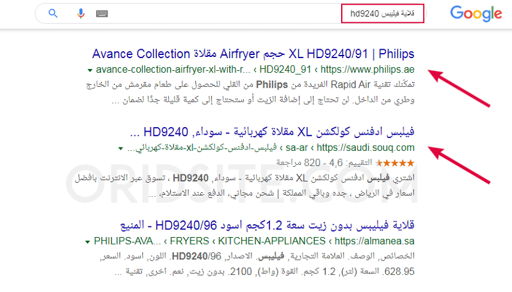Click the second line of the Philips snippet

263,100
